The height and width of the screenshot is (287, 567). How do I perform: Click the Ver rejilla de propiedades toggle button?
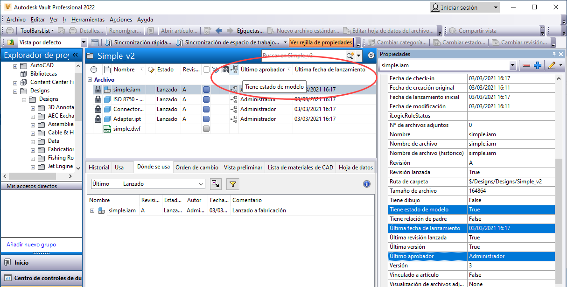[x=321, y=42]
